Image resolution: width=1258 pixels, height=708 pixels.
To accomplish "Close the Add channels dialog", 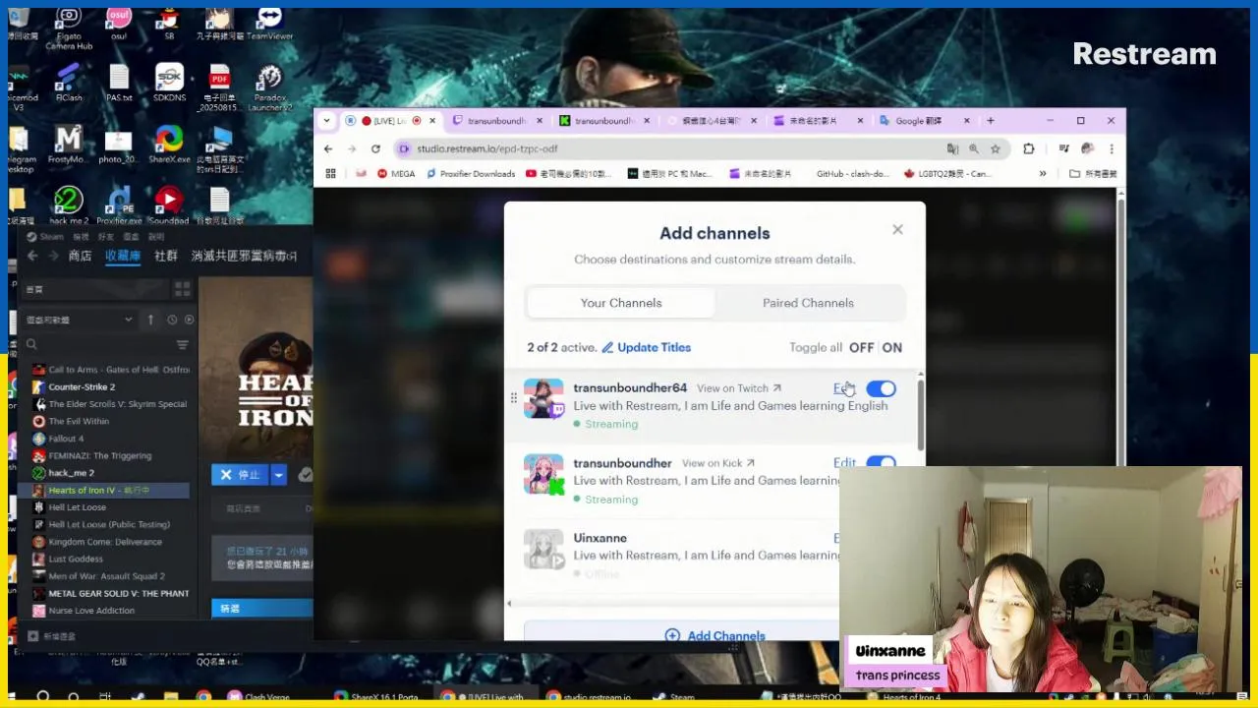I will pyautogui.click(x=897, y=229).
